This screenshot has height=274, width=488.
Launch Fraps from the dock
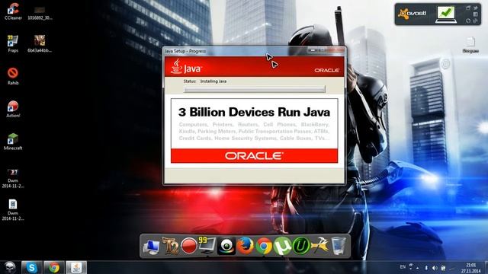point(207,245)
